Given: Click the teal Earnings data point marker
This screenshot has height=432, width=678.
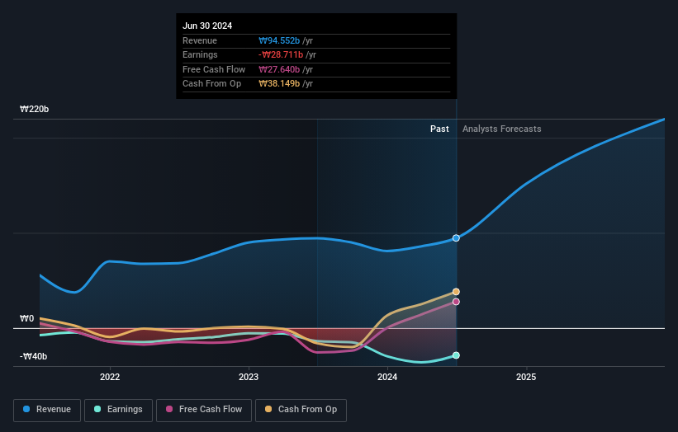Looking at the screenshot, I should [x=456, y=355].
